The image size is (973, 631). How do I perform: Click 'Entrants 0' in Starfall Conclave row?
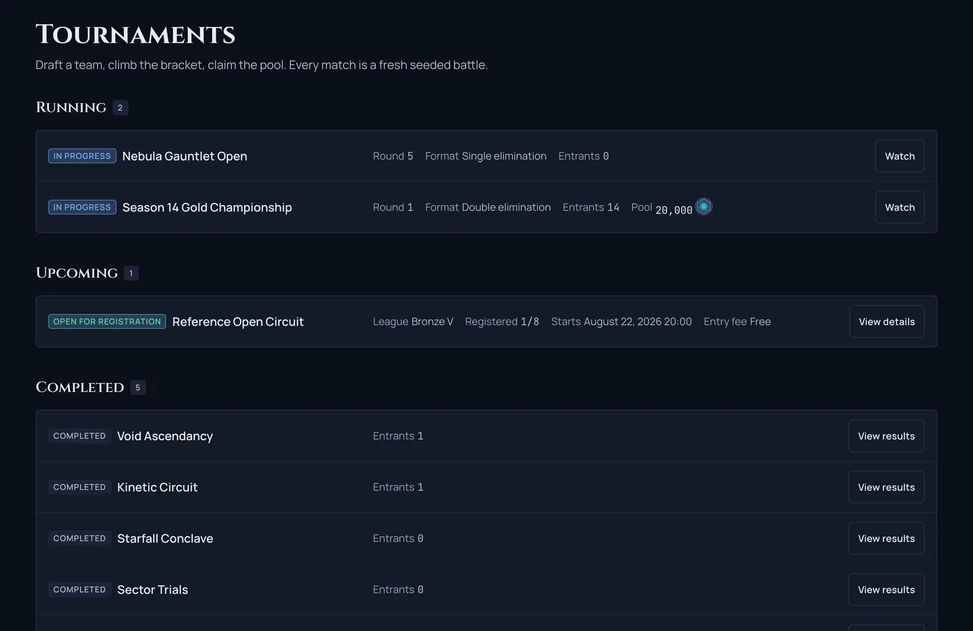[x=398, y=538]
